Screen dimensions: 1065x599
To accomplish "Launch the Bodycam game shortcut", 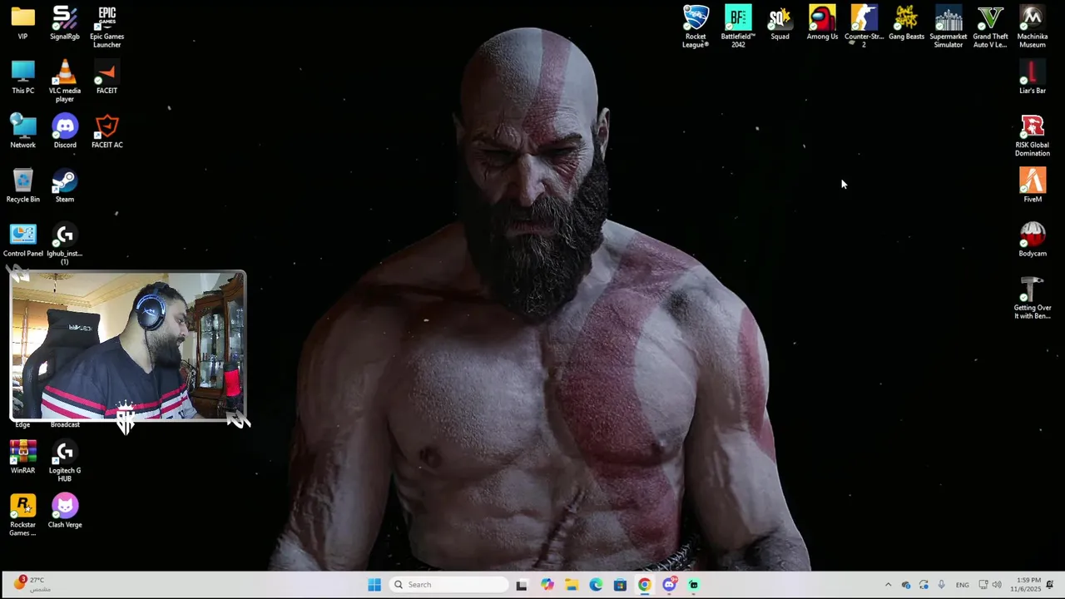I will [x=1033, y=240].
